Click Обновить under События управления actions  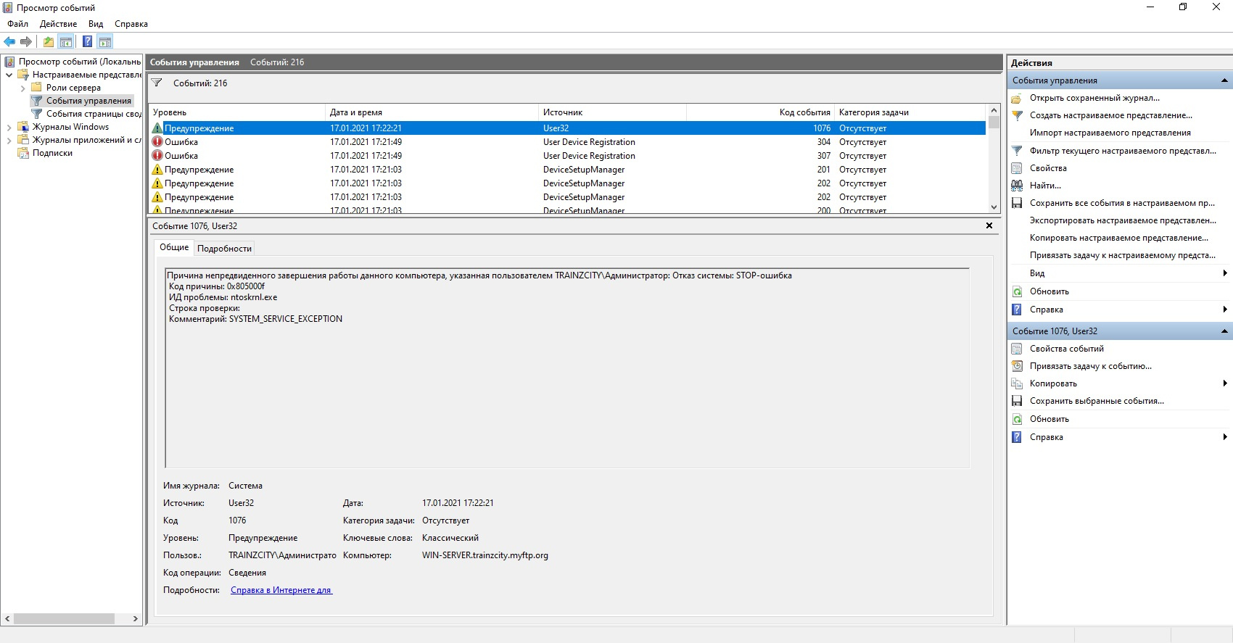tap(1049, 291)
